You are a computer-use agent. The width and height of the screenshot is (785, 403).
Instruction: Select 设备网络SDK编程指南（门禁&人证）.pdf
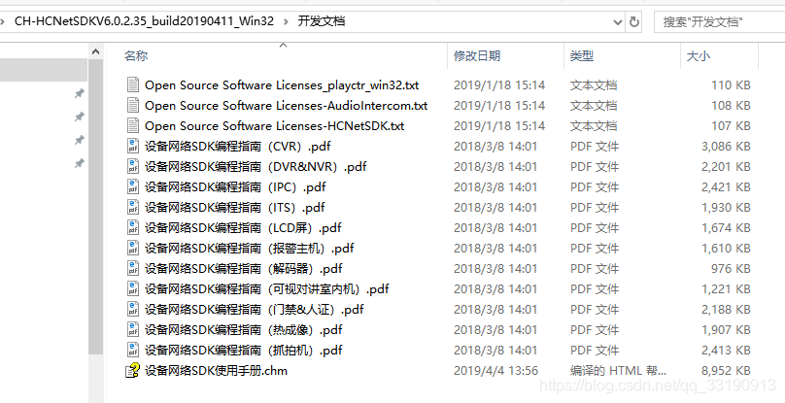pos(255,310)
